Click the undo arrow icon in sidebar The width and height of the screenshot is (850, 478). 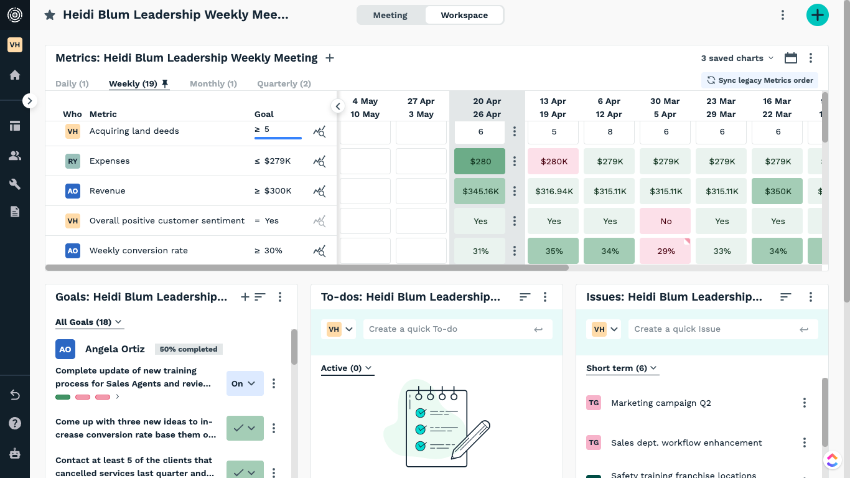click(x=15, y=395)
